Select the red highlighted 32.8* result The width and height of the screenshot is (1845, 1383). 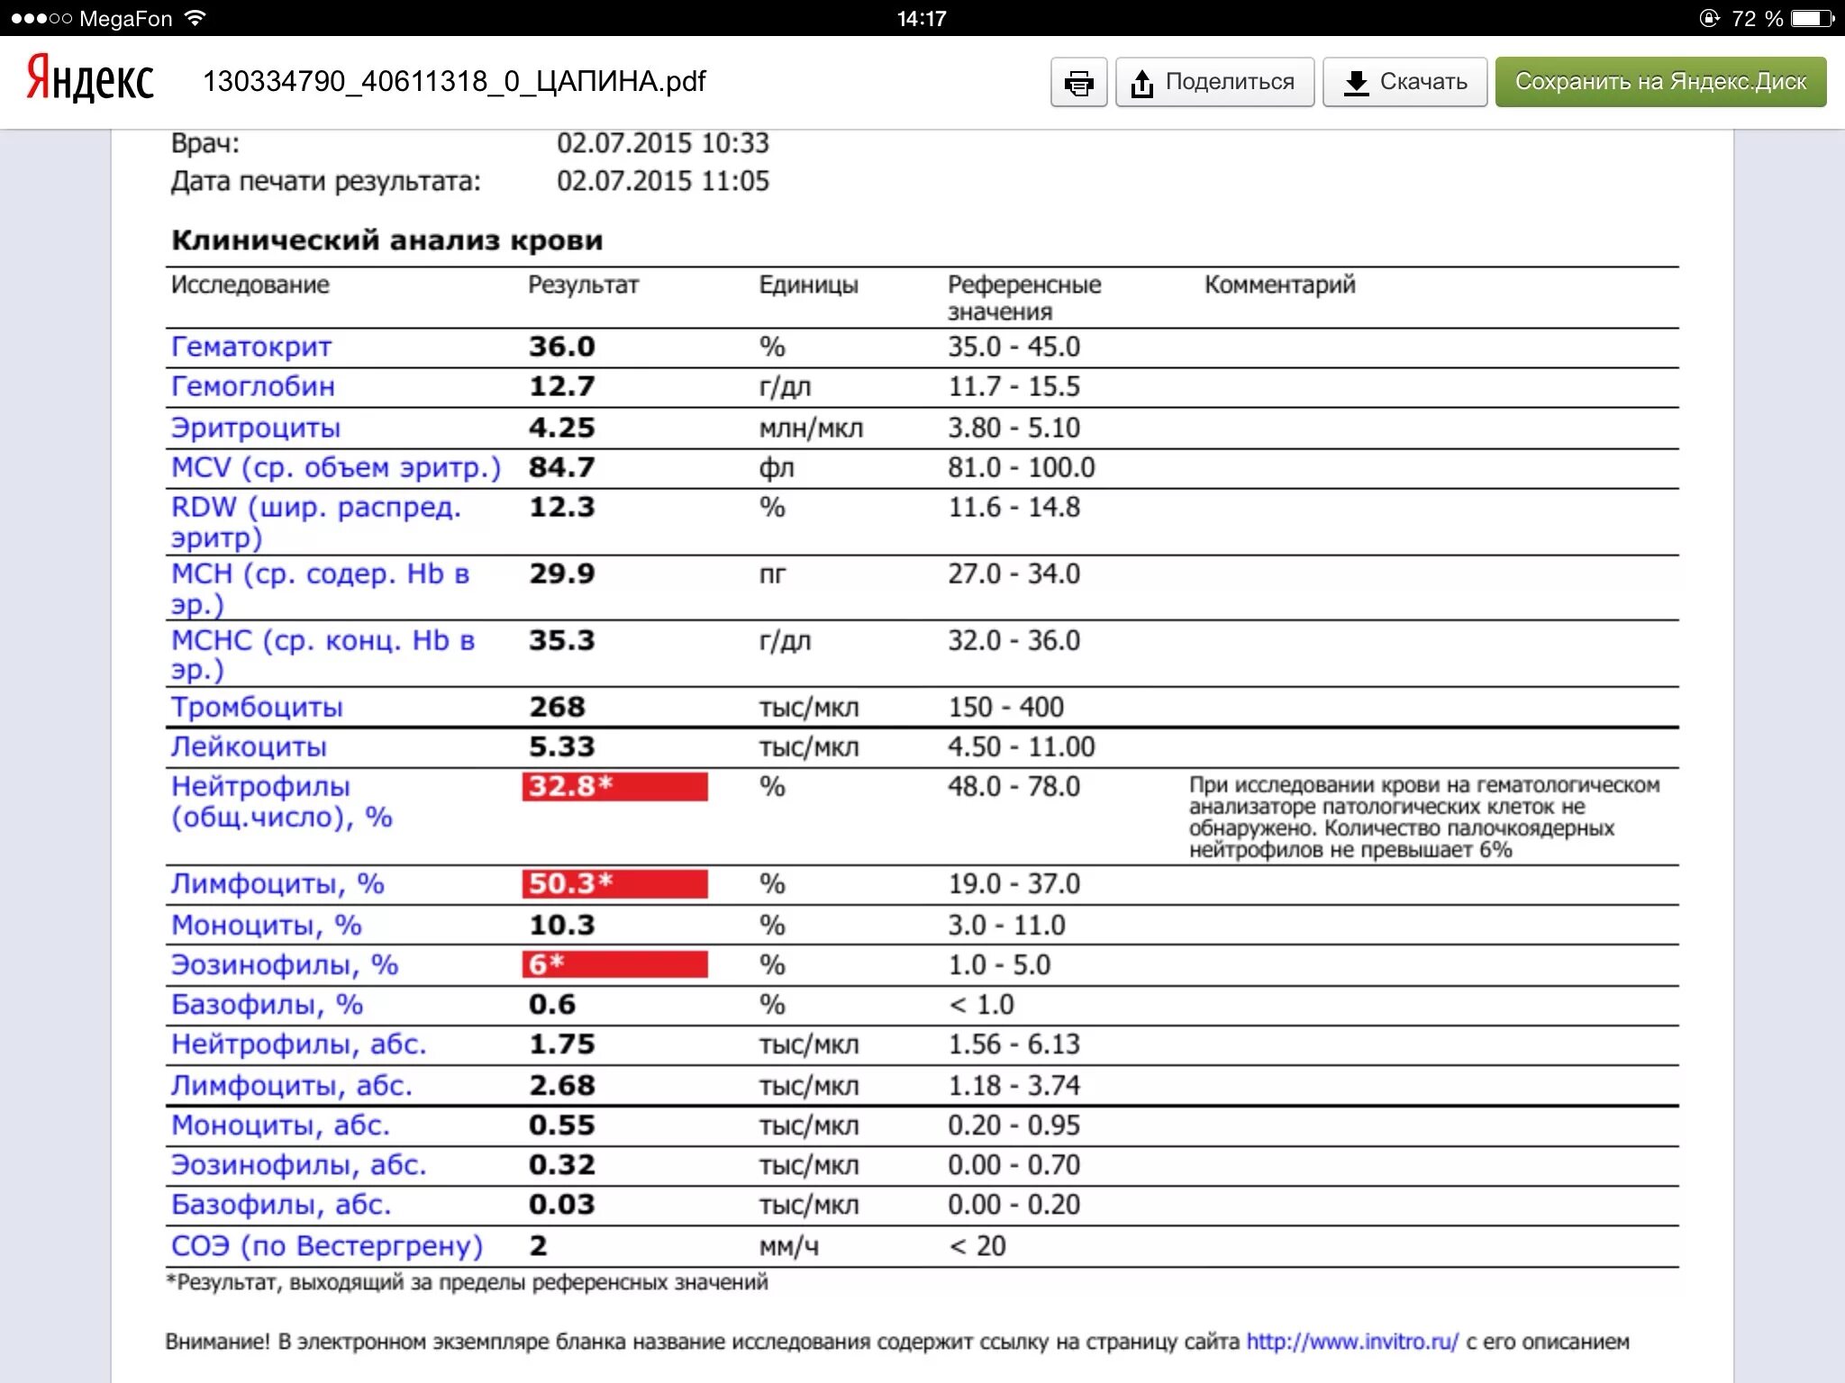coord(615,786)
